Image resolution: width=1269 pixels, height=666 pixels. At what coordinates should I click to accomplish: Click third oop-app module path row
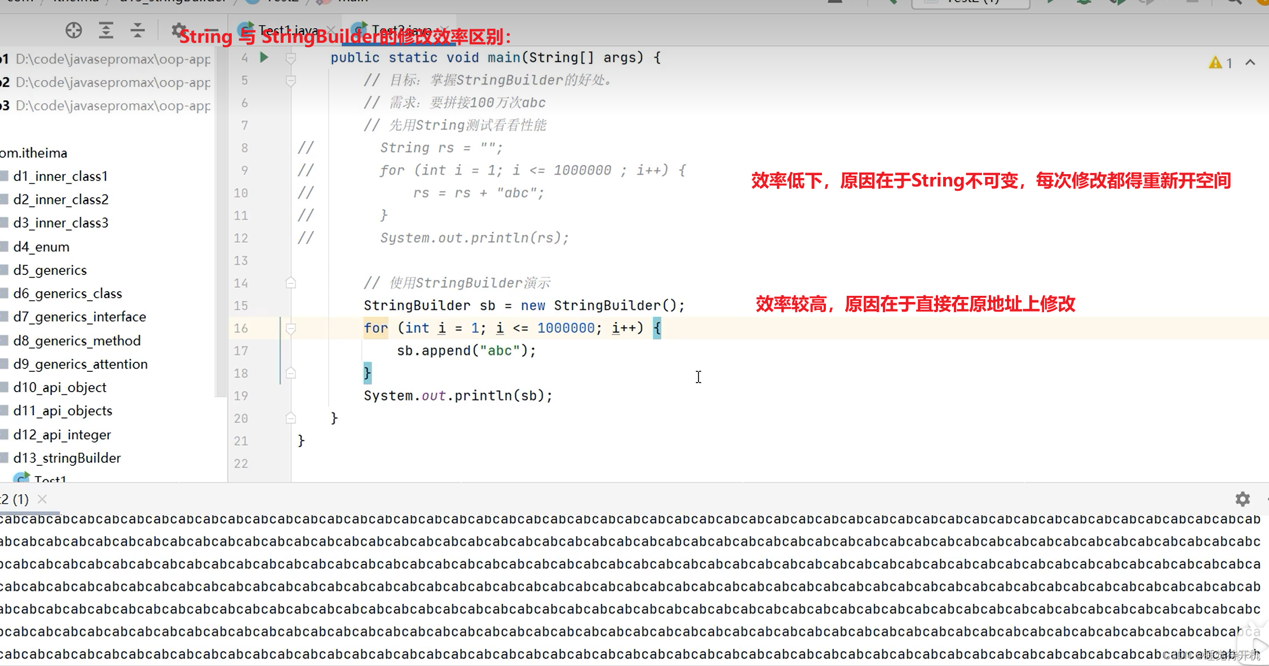[106, 106]
